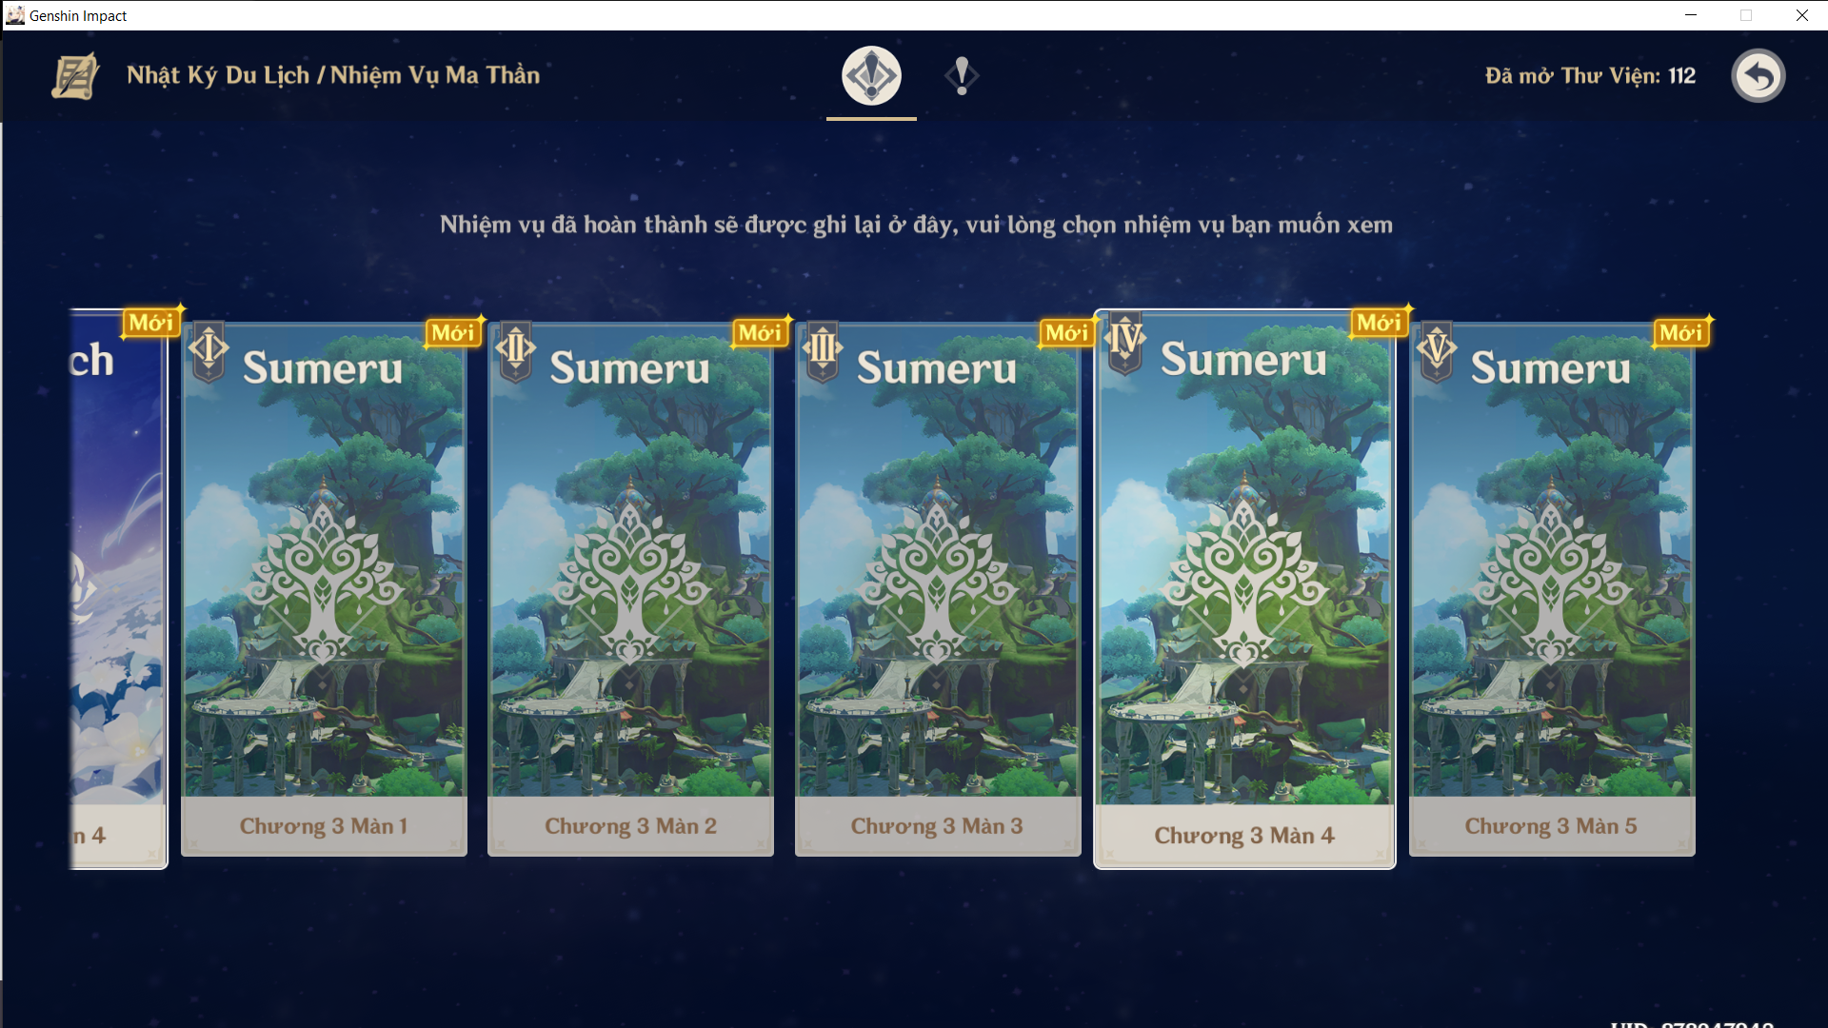The height and width of the screenshot is (1028, 1828).
Task: Switch to the exclamation mark quest tab
Action: (962, 76)
